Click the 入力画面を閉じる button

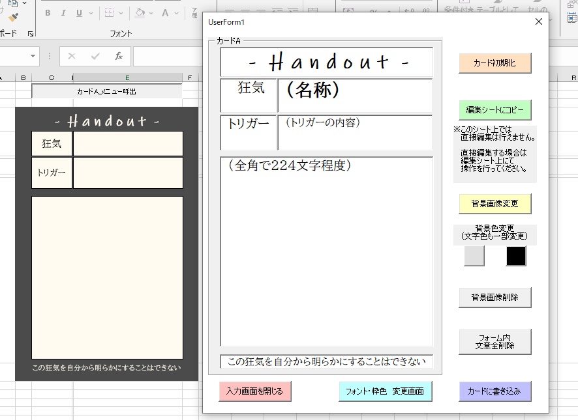(255, 391)
